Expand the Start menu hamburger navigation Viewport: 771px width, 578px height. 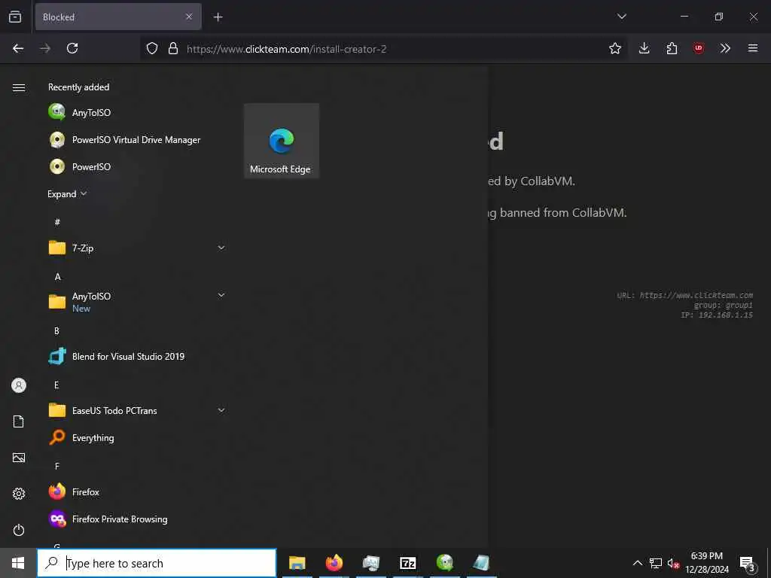[x=19, y=87]
